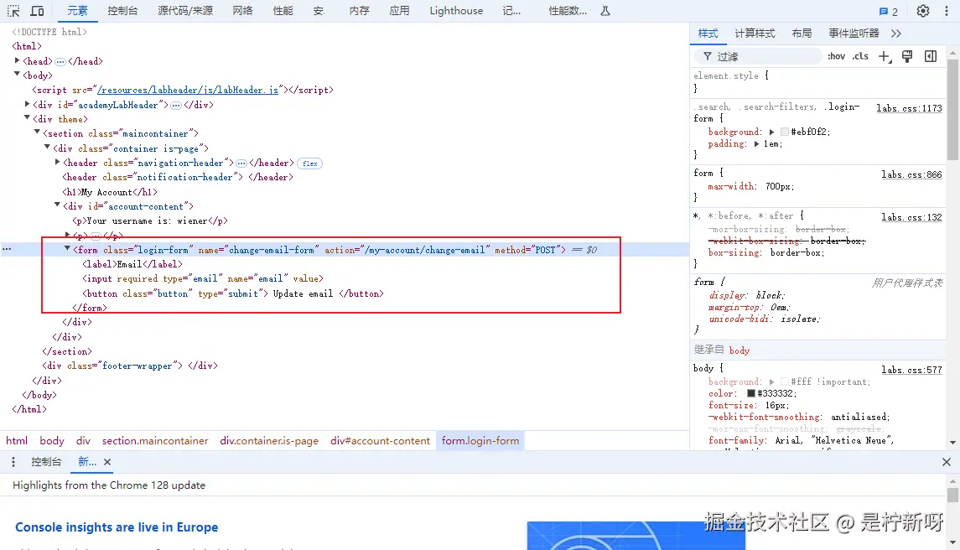This screenshot has height=550, width=960.
Task: Open the labs.css:1173 source link
Action: coord(909,108)
